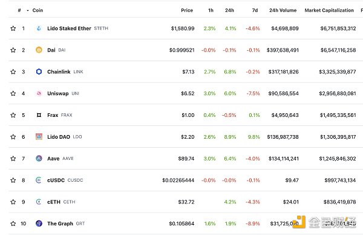Click The Graph coin logo
This screenshot has height=235, width=363.
(39, 223)
